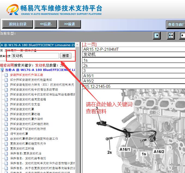Click document icon for 安装拆卸发动机升降工装
The width and height of the screenshot is (185, 173).
[6, 75]
